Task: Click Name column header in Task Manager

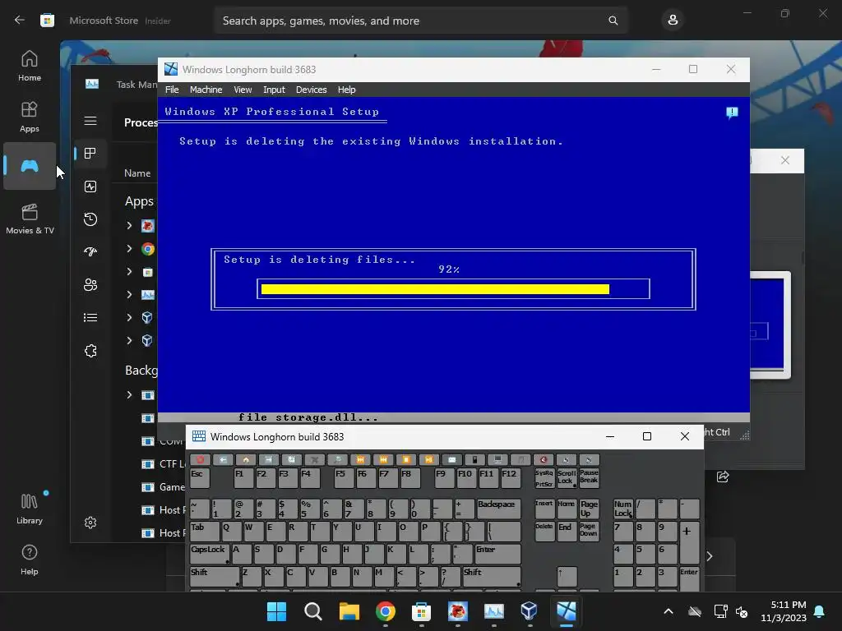Action: 137,173
